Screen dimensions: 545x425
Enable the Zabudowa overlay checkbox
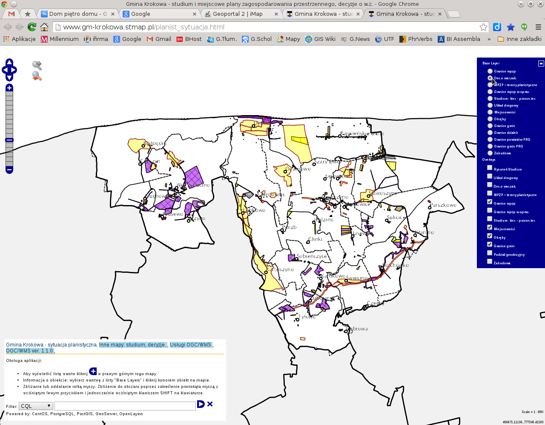pos(490,261)
